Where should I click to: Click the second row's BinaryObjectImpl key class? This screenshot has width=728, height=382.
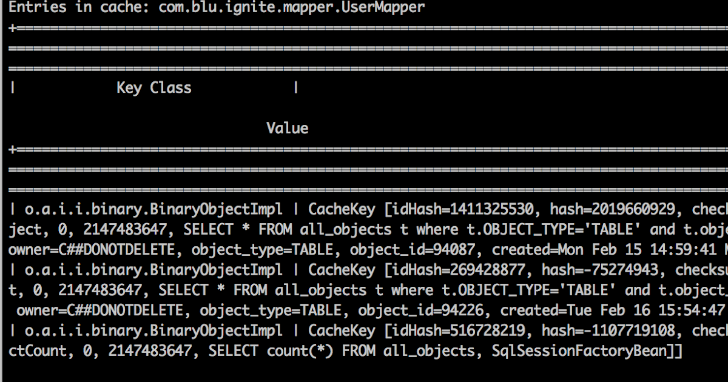point(153,270)
